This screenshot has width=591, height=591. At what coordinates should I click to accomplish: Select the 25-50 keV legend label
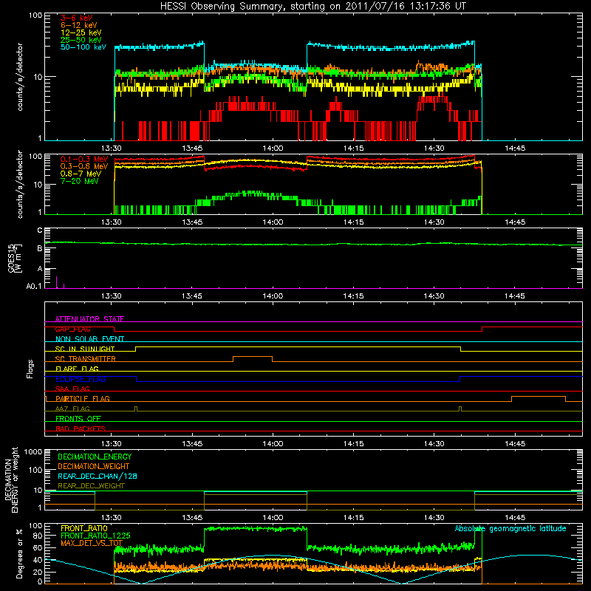click(81, 40)
